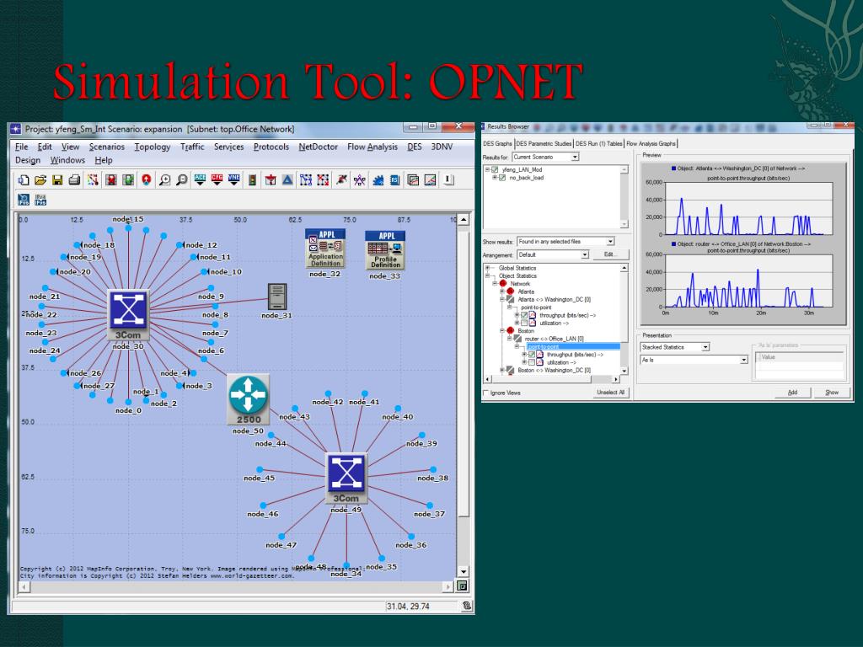
Task: Uncheck throughput under router <-> Office_LAN
Action: pyautogui.click(x=532, y=355)
